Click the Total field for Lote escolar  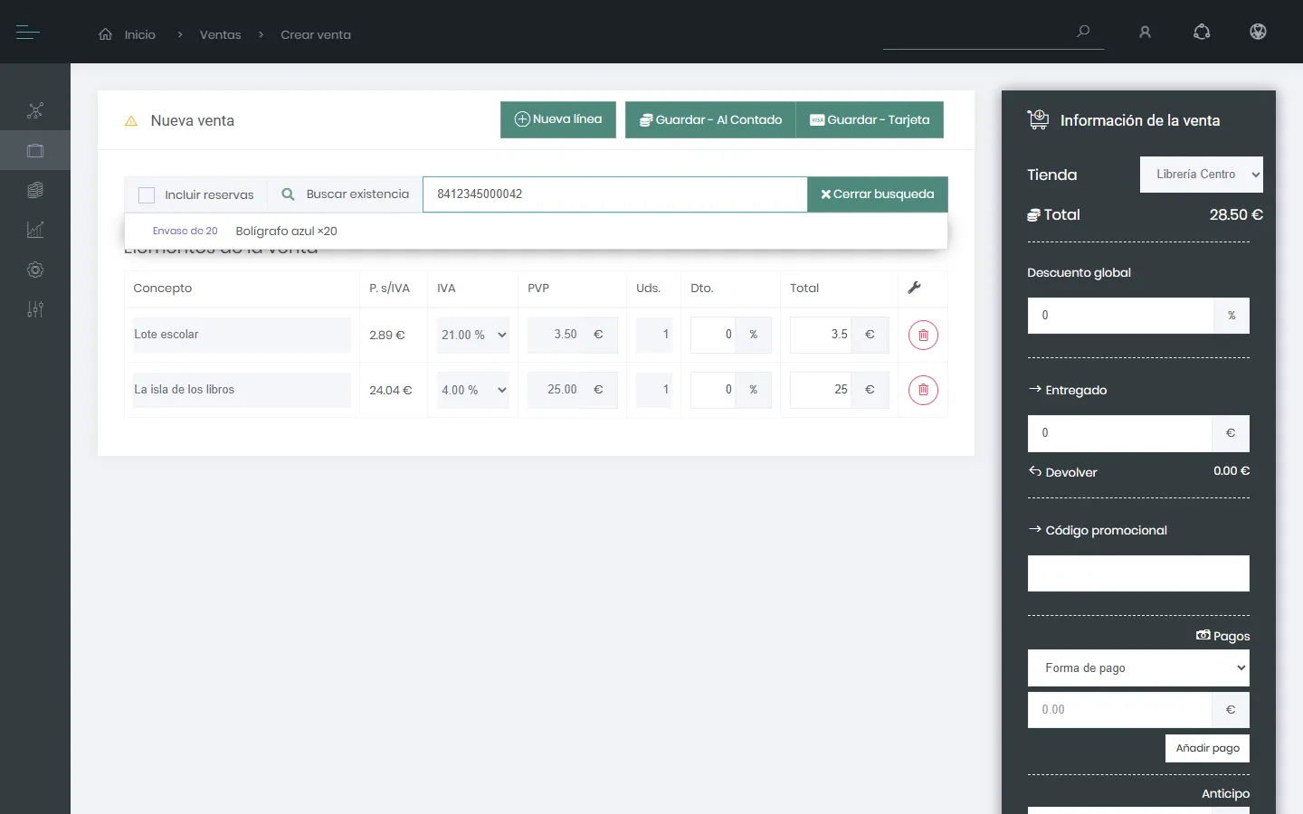point(821,335)
